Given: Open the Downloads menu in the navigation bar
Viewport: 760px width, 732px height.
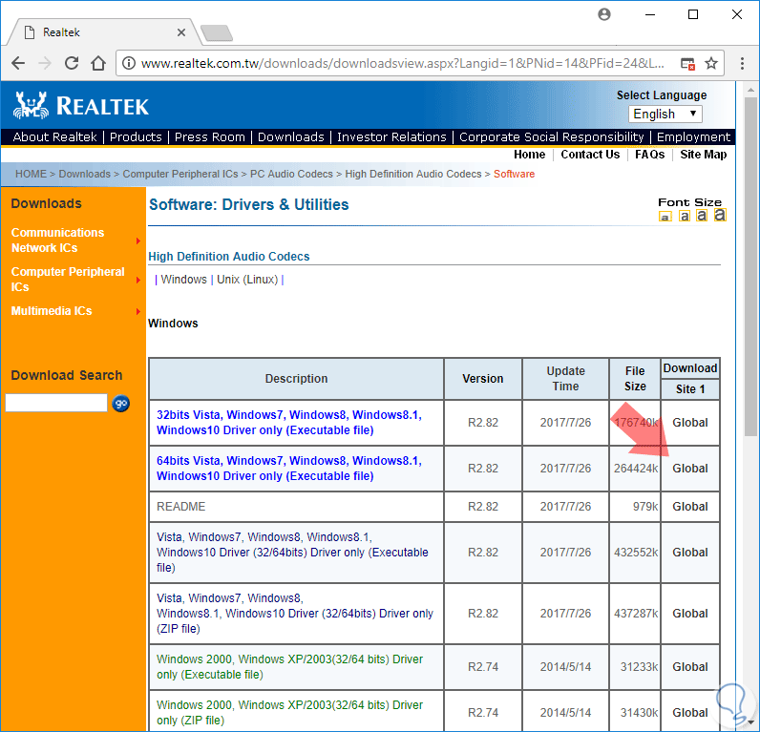Looking at the screenshot, I should coord(291,137).
